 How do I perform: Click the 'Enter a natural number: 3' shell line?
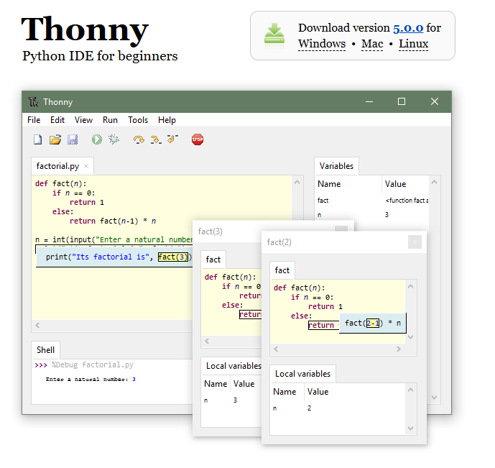[x=91, y=380]
